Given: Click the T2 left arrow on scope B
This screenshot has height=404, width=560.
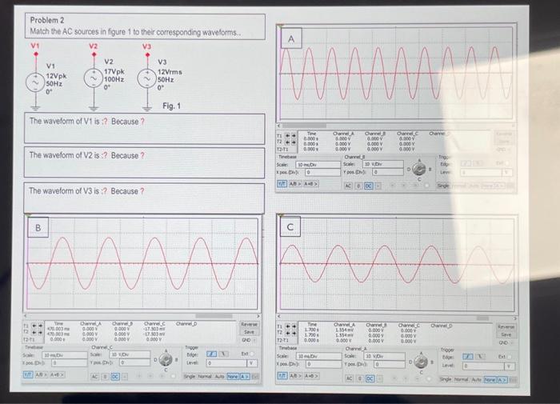Looking at the screenshot, I should click(34, 332).
